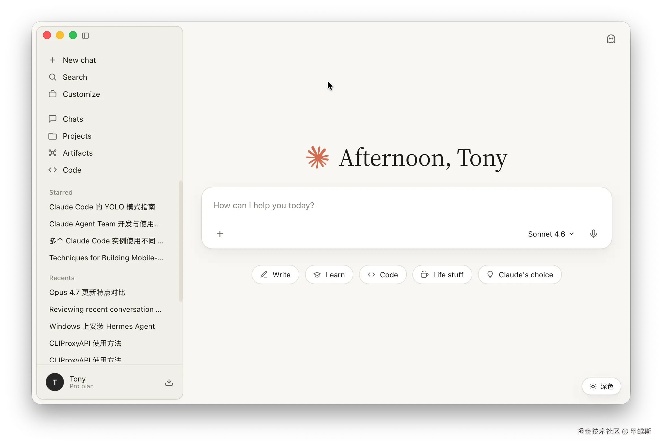Open Projects folder in sidebar
The width and height of the screenshot is (662, 446).
pos(77,136)
